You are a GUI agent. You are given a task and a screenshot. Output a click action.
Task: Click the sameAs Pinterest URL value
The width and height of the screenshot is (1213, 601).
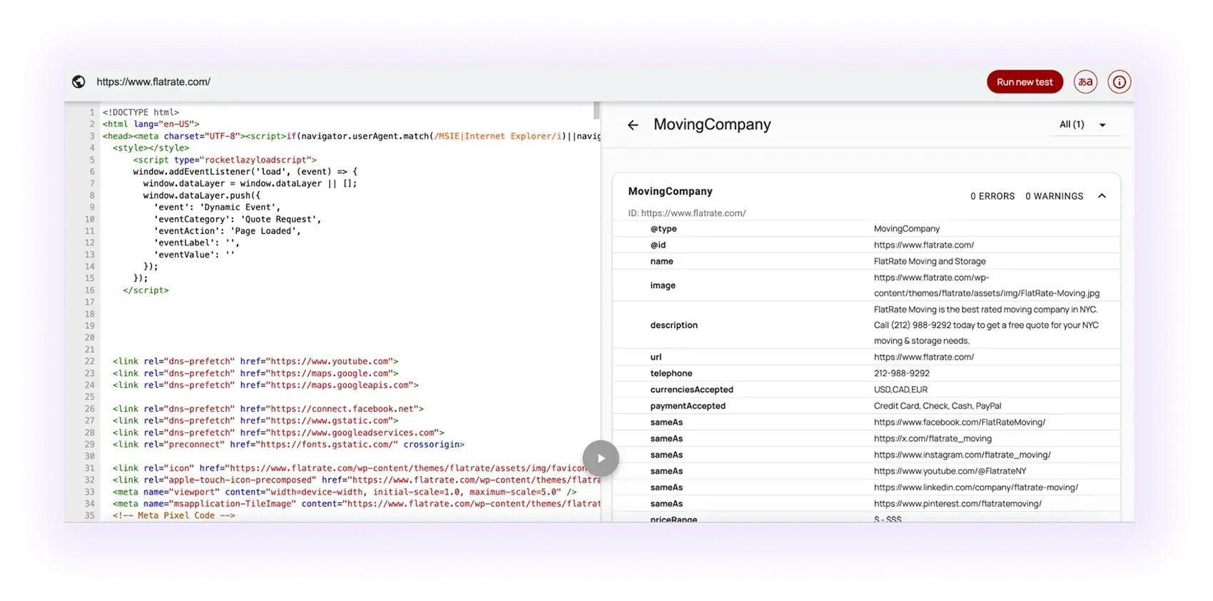pyautogui.click(x=958, y=504)
